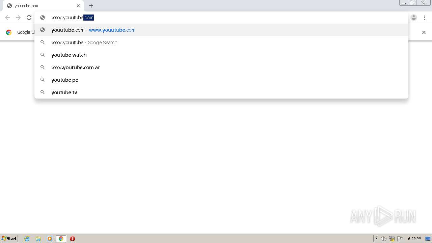The height and width of the screenshot is (243, 432).
Task: Minimize the Chrome window
Action: pos(404,3)
